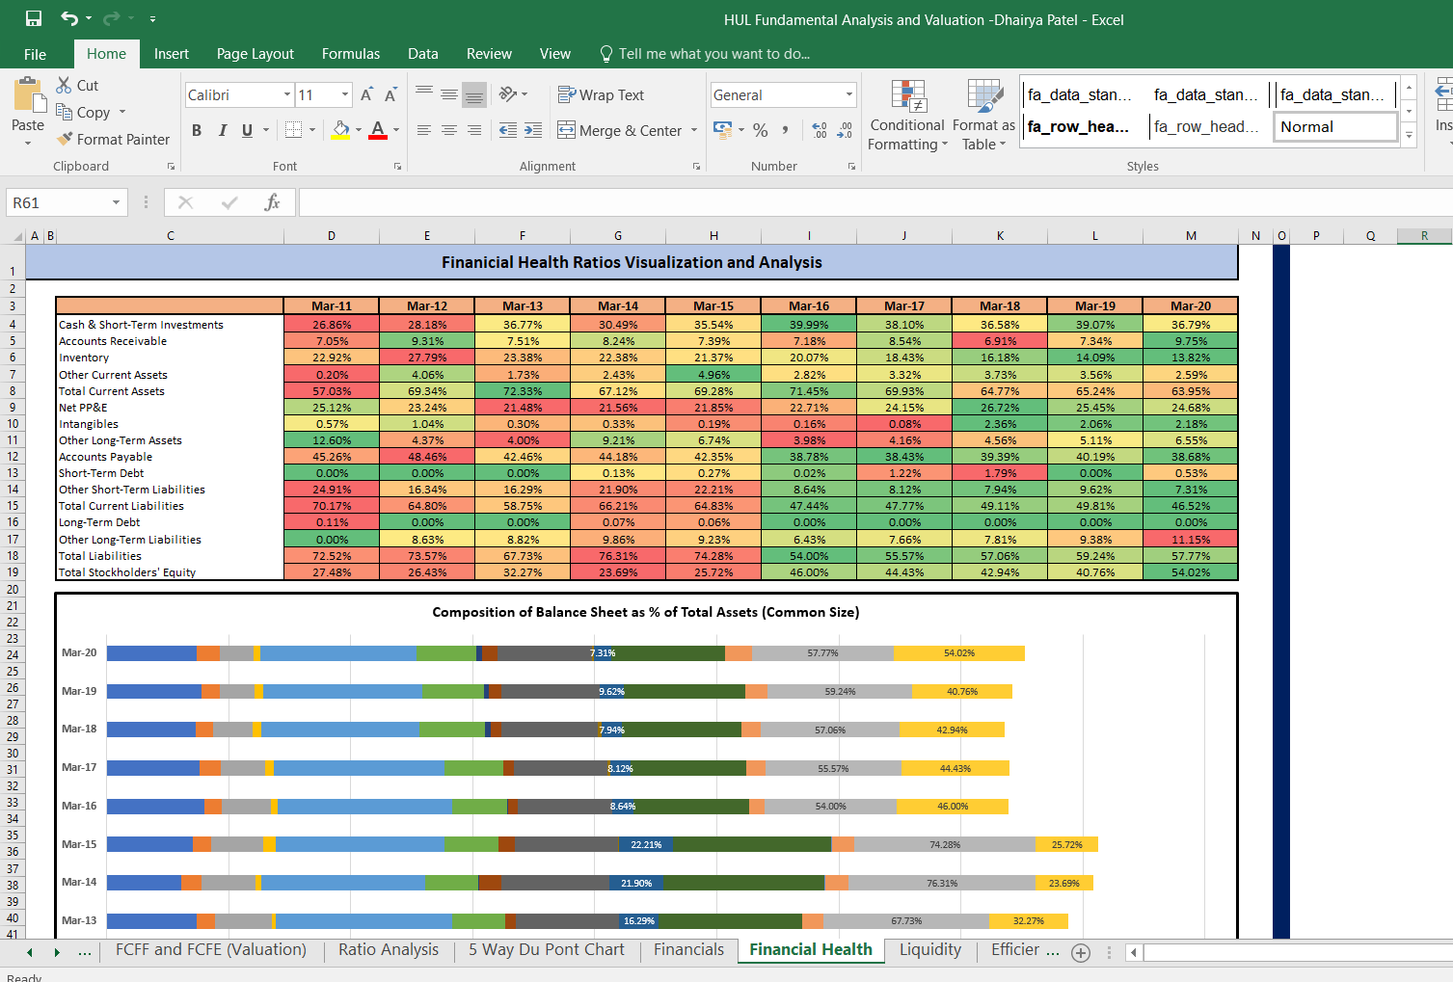
Task: Expand the Paste options arrow
Action: point(28,144)
